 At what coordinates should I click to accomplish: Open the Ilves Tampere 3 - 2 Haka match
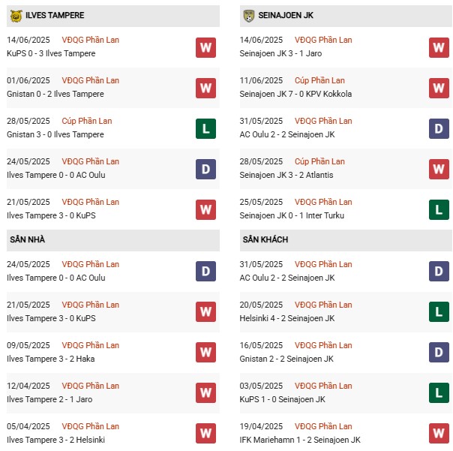point(43,359)
